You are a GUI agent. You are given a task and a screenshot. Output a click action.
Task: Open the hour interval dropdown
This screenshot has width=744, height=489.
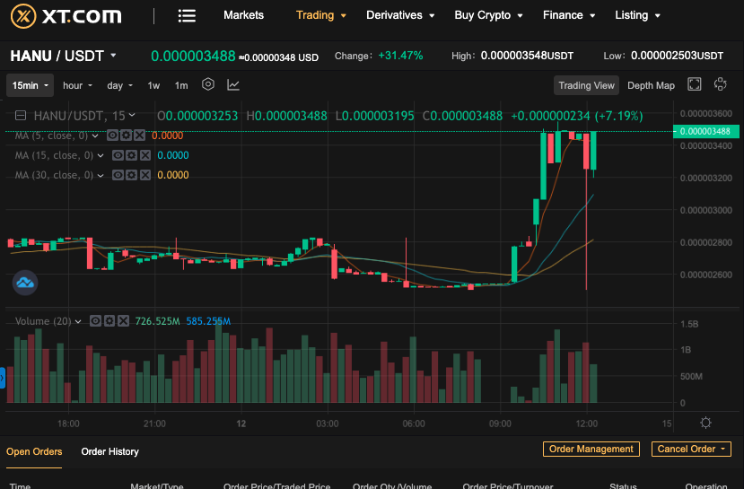point(77,85)
